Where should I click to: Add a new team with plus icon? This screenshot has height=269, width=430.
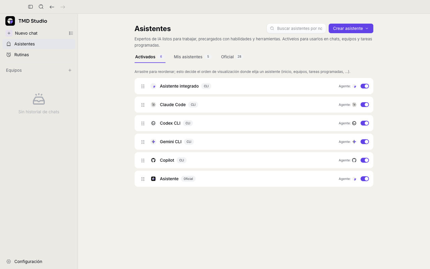tap(70, 70)
